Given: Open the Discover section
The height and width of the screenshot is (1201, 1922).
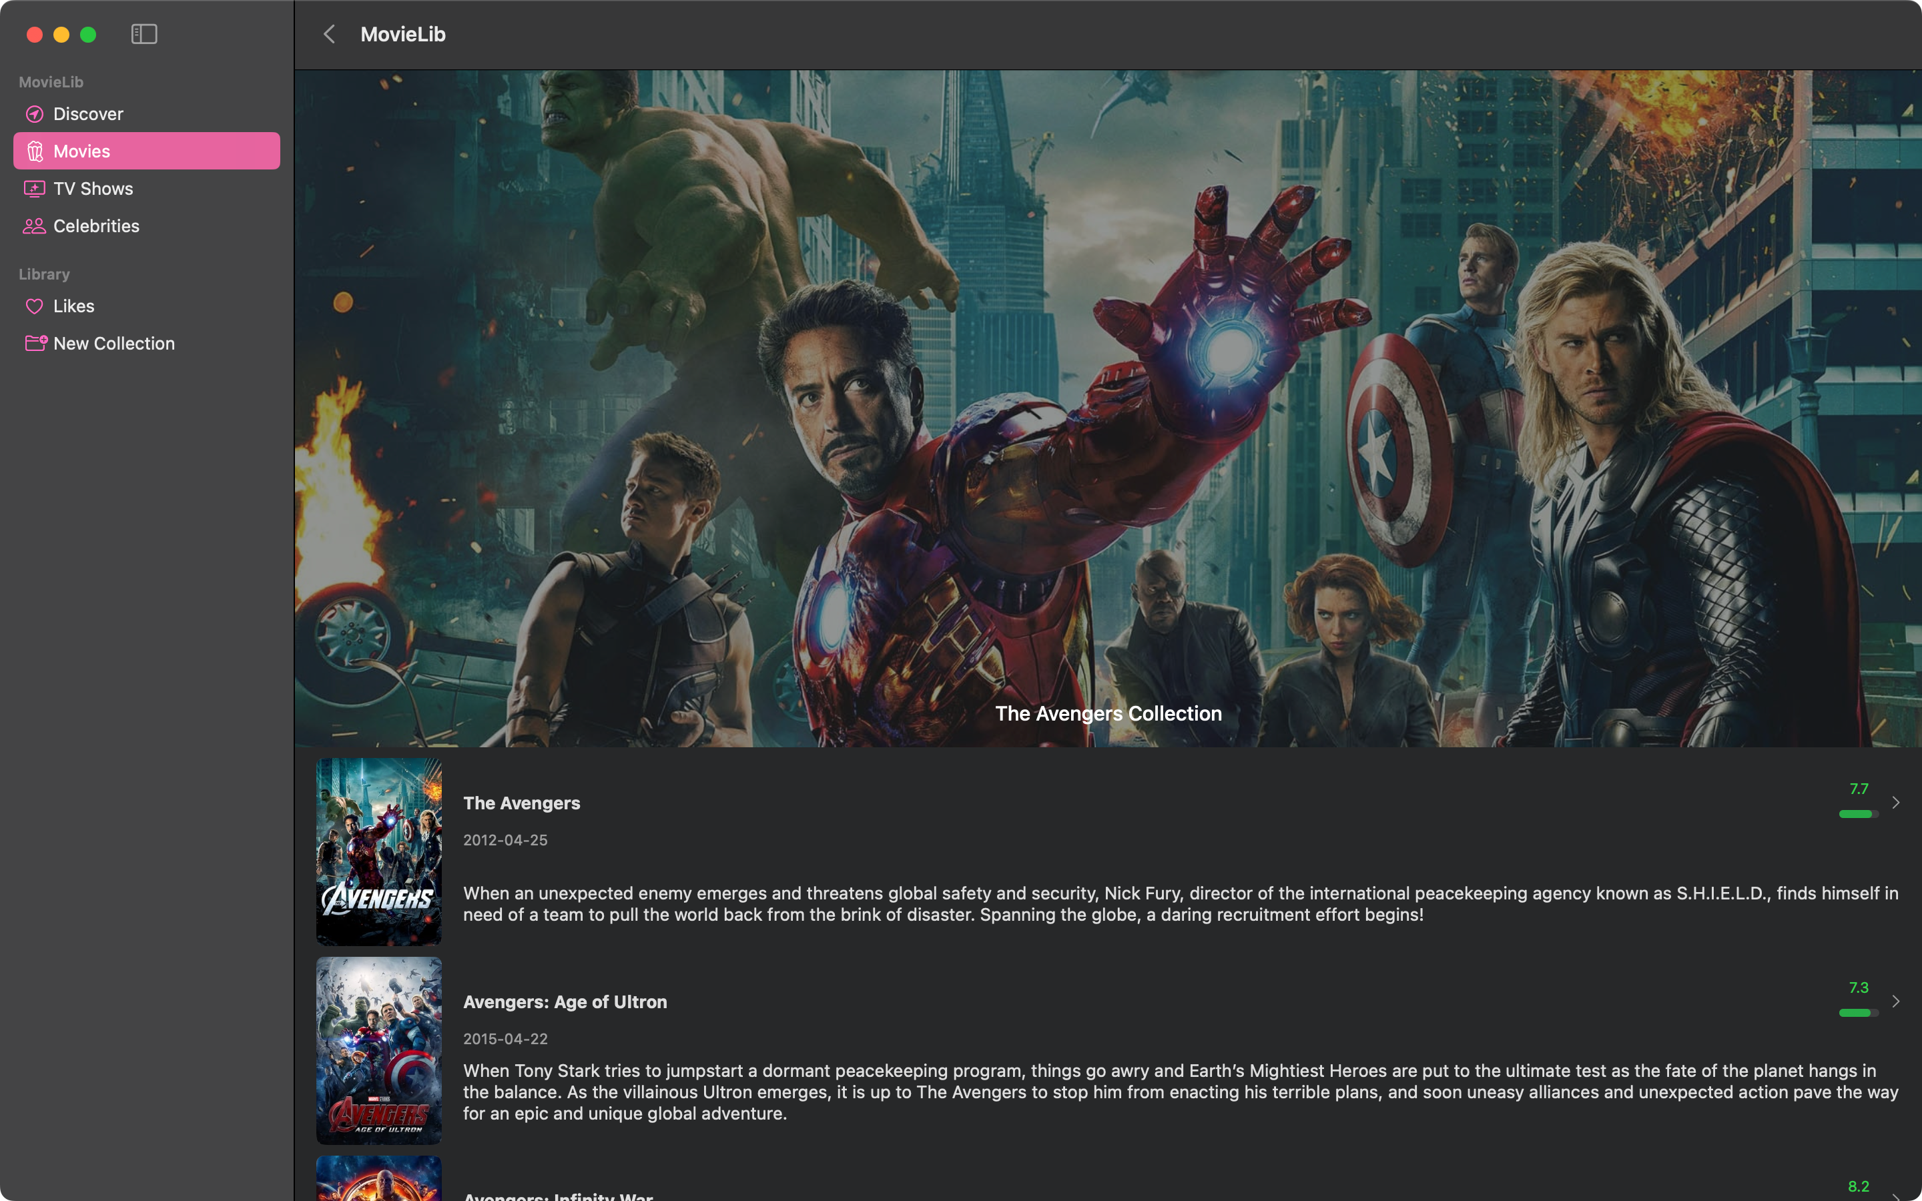Looking at the screenshot, I should 147,114.
